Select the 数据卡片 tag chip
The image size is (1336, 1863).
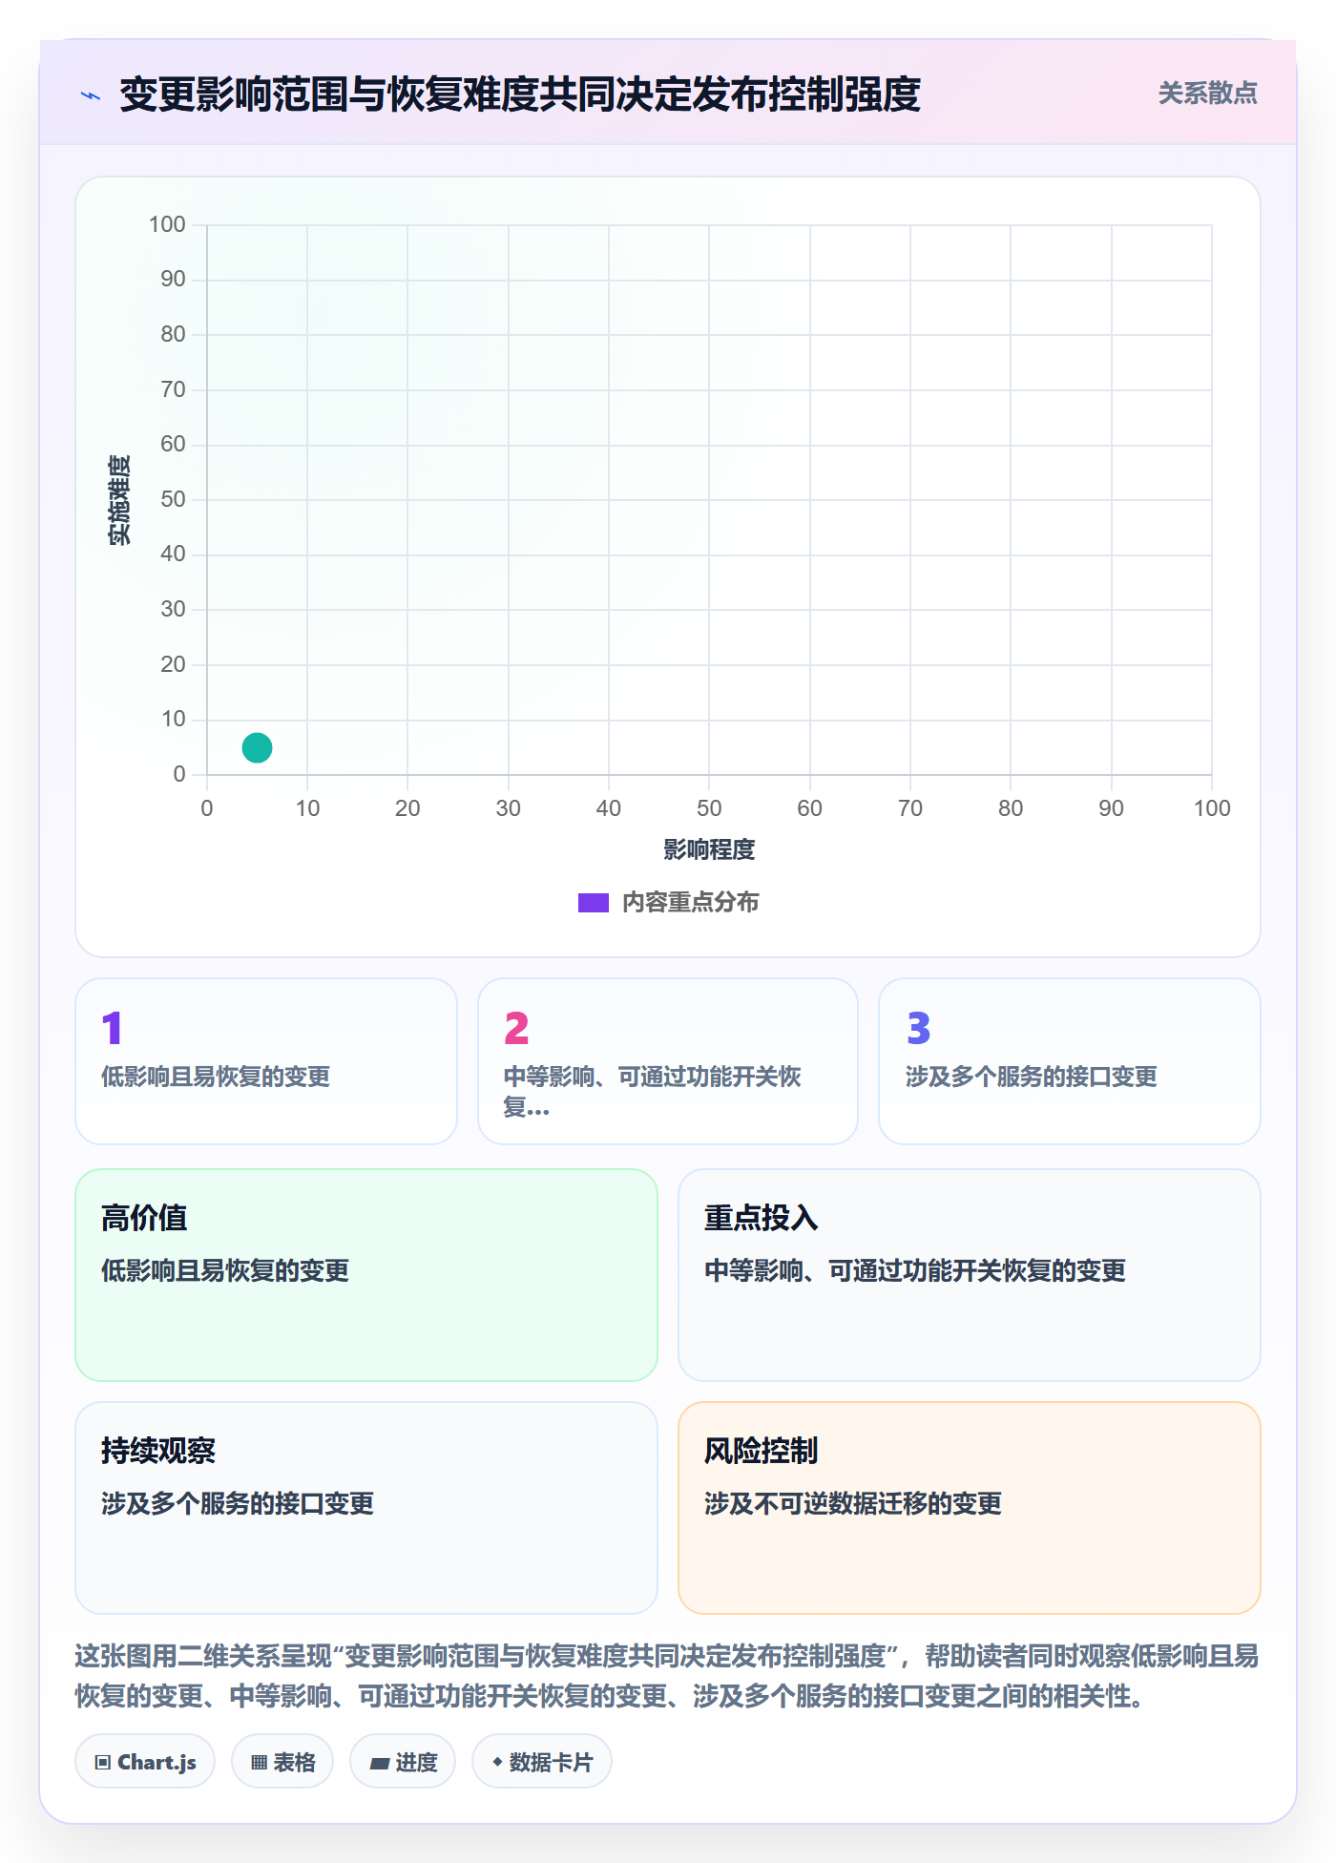(542, 1761)
